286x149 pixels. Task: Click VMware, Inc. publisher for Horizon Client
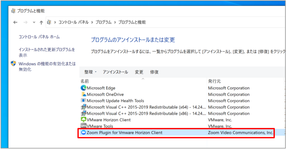pyautogui.click(x=220, y=120)
